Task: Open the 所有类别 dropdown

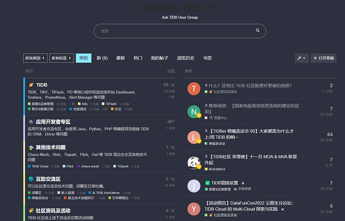Action: tap(35, 58)
